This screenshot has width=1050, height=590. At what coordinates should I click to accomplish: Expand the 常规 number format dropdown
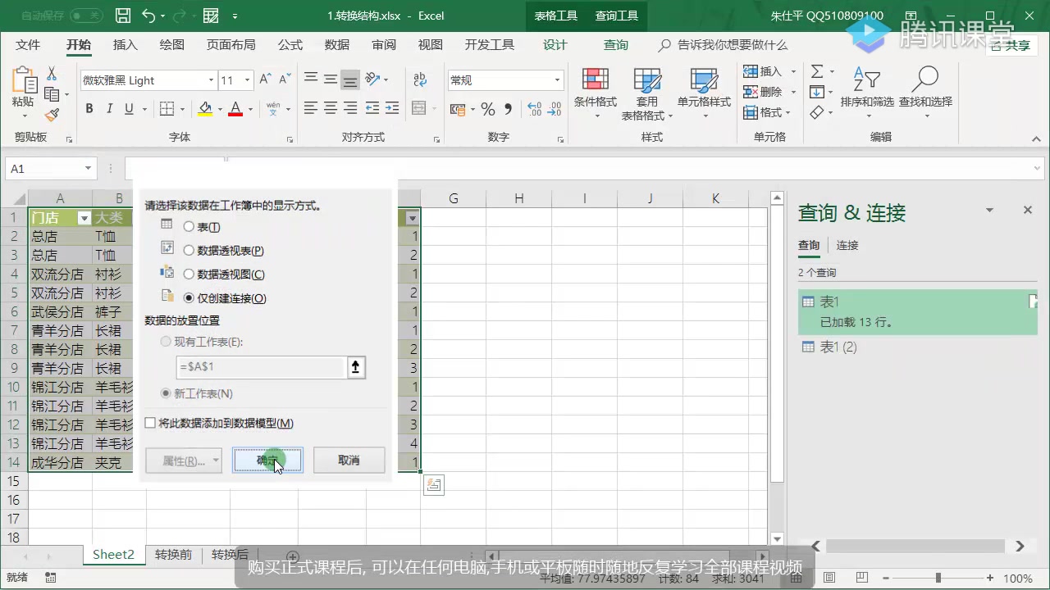tap(557, 80)
